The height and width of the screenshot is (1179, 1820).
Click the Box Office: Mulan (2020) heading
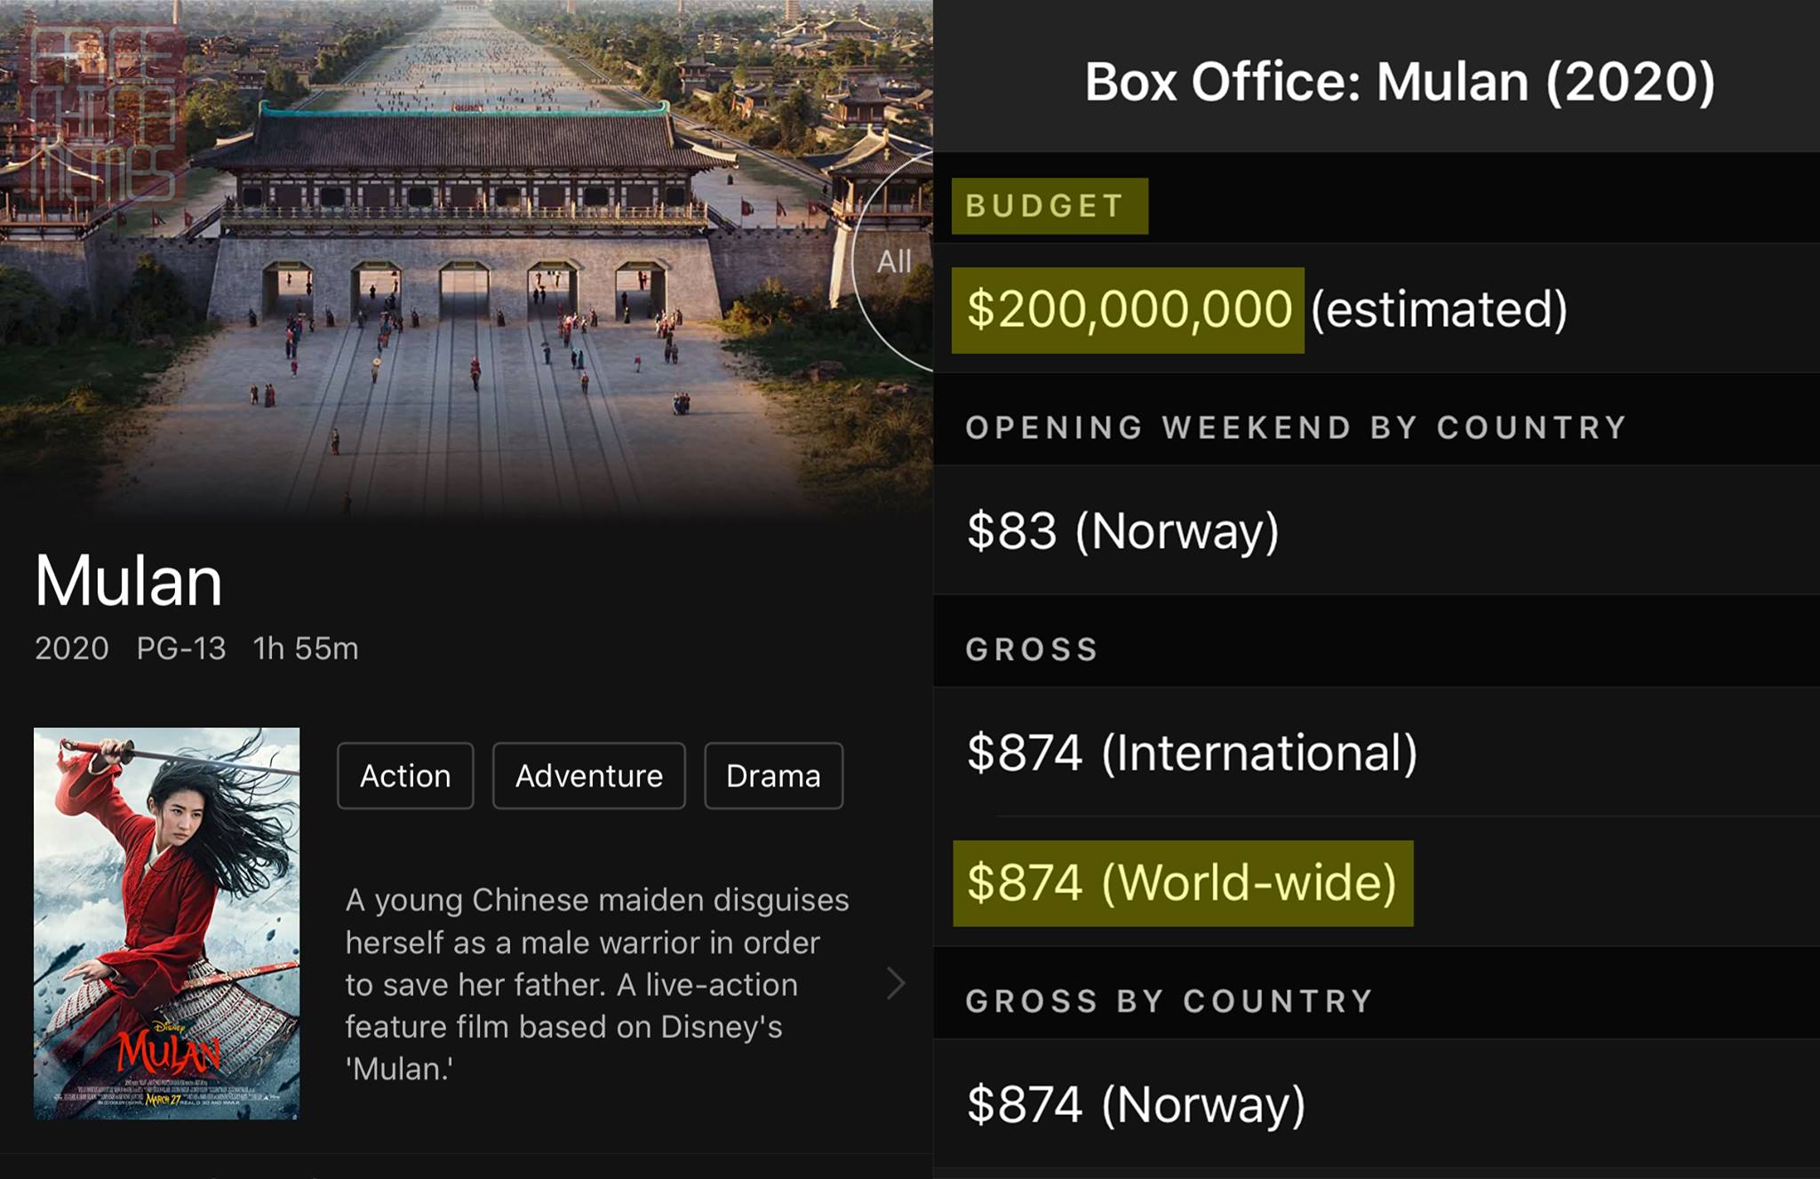pyautogui.click(x=1400, y=82)
